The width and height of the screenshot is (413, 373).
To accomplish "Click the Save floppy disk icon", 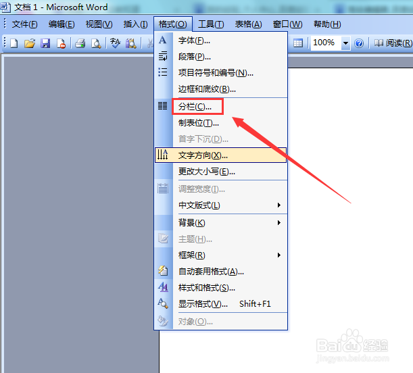I will coord(45,43).
